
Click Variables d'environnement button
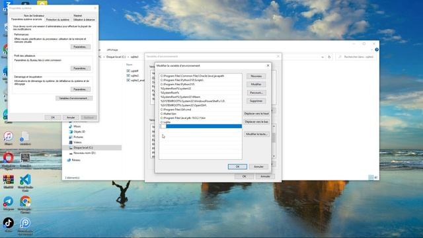coord(74,99)
